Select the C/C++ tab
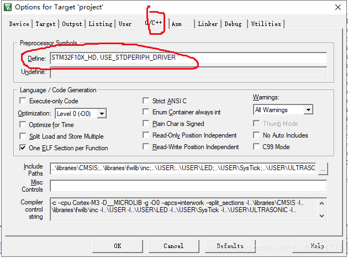 (x=154, y=23)
